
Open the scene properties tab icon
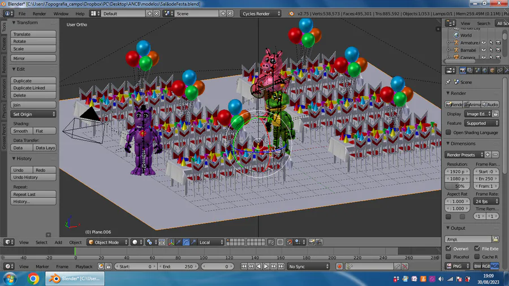477,70
